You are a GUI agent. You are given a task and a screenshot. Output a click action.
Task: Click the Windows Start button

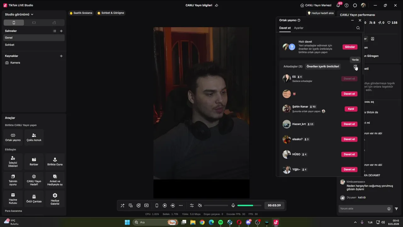[127, 222]
